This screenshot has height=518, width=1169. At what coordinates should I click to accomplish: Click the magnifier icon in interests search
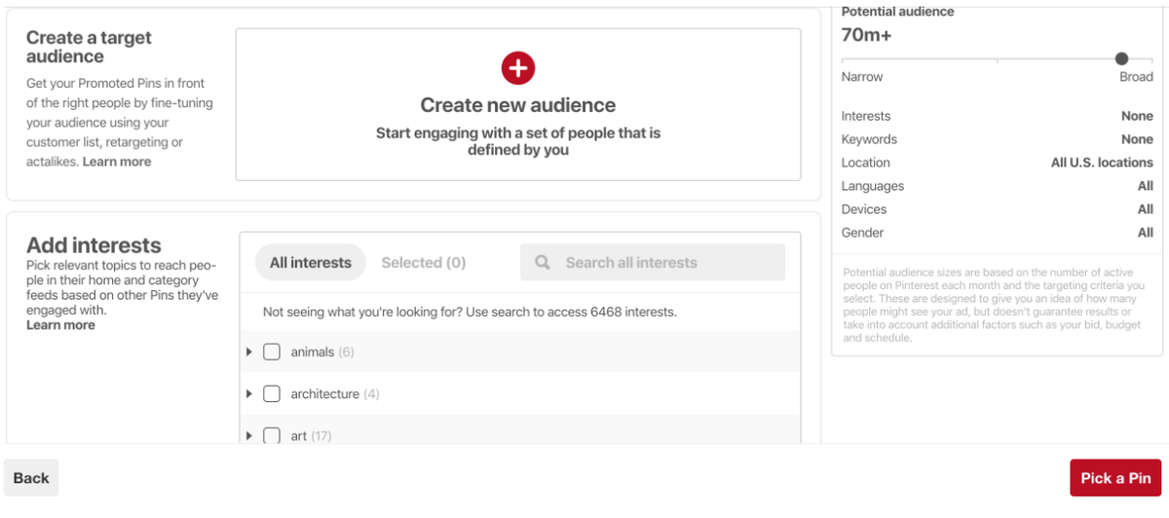543,263
